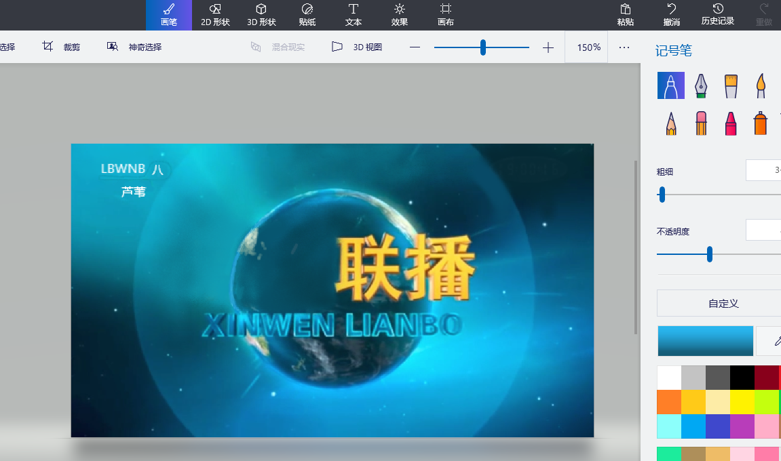Click the 粘贴 (Paste) button
781x461 pixels.
626,15
